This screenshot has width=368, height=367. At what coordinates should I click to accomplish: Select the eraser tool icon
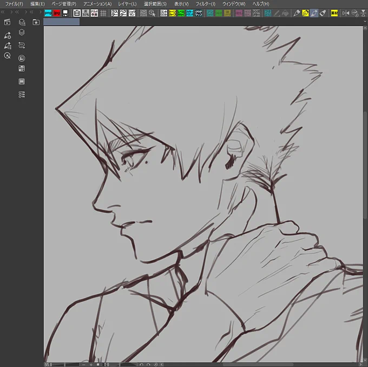323,13
